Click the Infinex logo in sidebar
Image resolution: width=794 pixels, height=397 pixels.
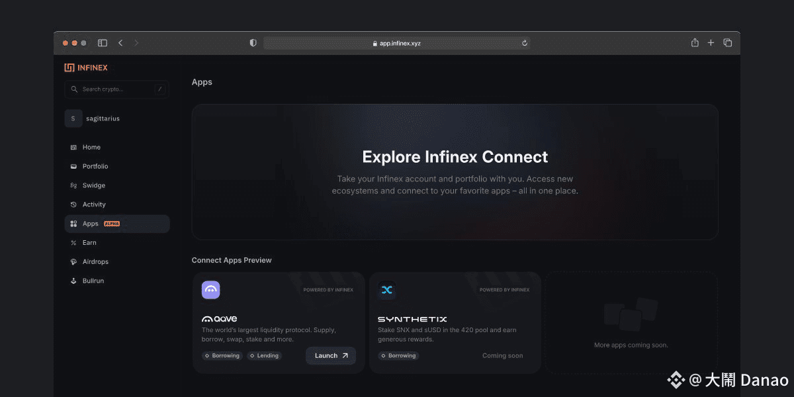point(86,67)
